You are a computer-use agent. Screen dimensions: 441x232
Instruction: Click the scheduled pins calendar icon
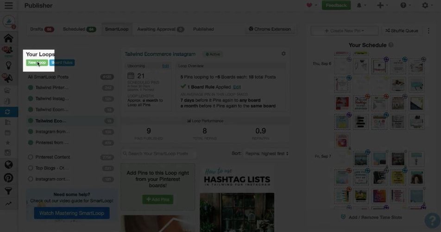tap(131, 75)
